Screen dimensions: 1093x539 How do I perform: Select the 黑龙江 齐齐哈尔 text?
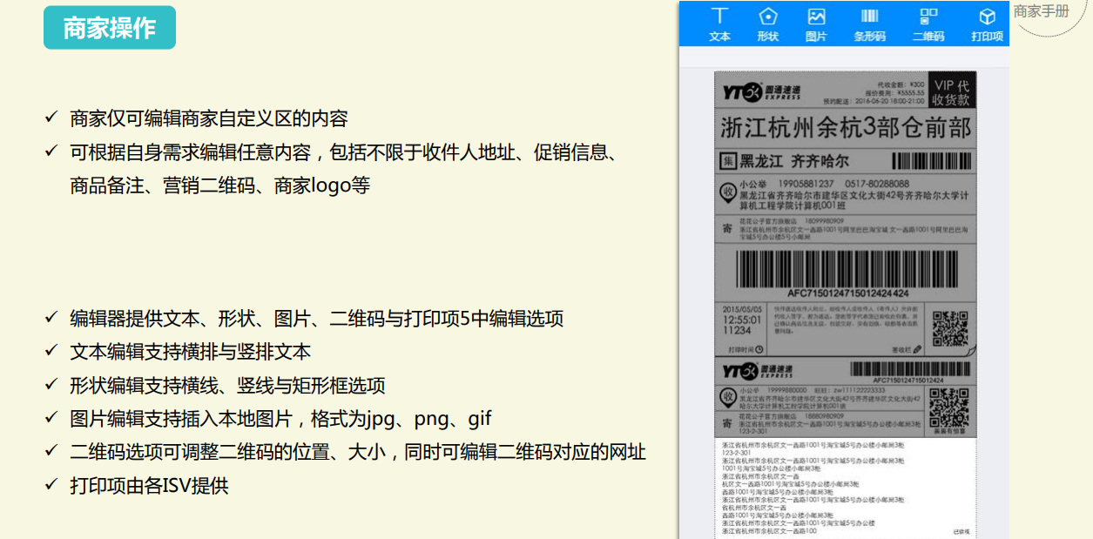[x=794, y=161]
